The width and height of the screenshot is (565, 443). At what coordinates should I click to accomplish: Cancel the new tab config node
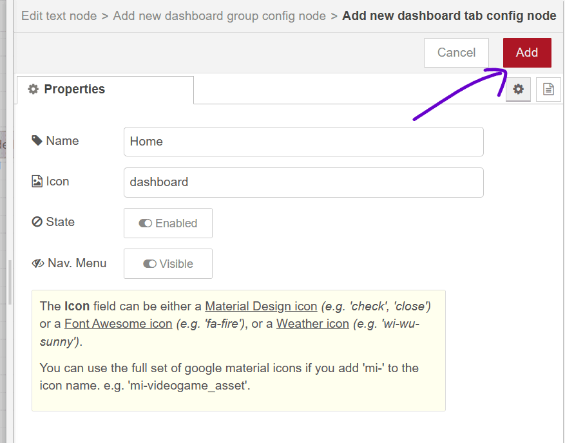click(x=456, y=53)
